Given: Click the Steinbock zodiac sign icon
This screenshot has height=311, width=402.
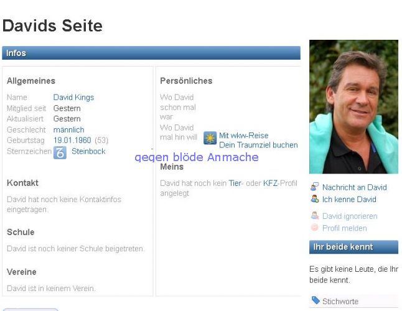Looking at the screenshot, I should click(60, 152).
